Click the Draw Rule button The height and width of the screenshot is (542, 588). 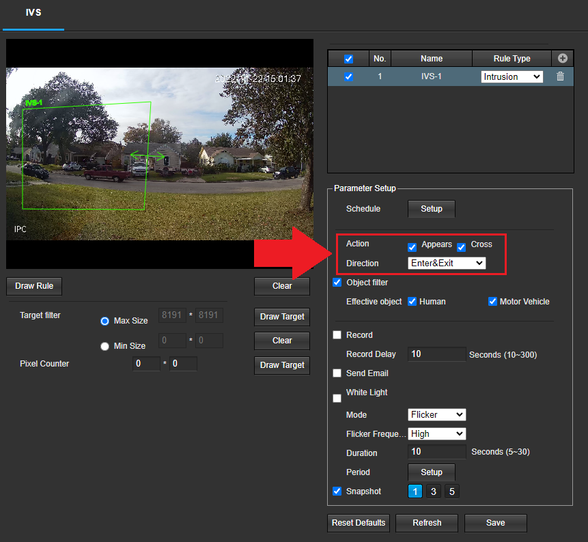[x=34, y=286]
